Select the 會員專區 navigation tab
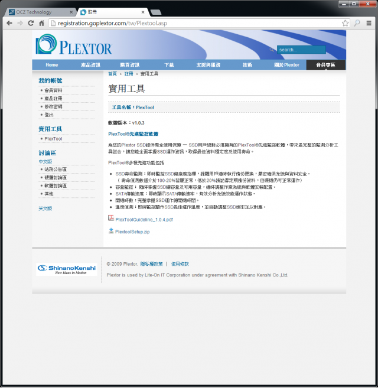The width and height of the screenshot is (378, 388). [326, 65]
